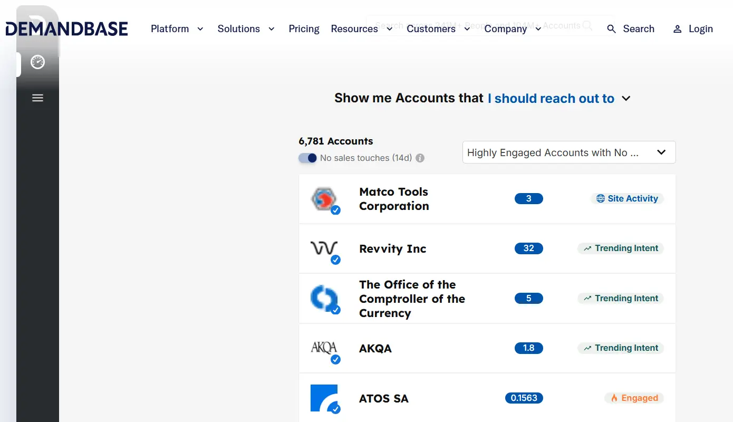Click the Demandbase logo
The height and width of the screenshot is (422, 733).
[66, 28]
